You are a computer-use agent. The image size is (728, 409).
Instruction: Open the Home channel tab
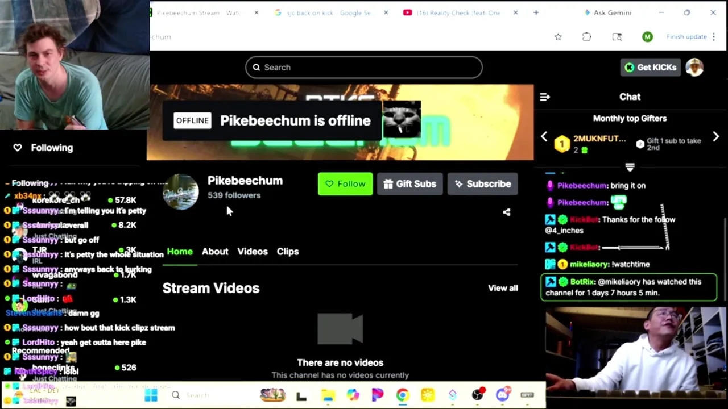pos(180,251)
